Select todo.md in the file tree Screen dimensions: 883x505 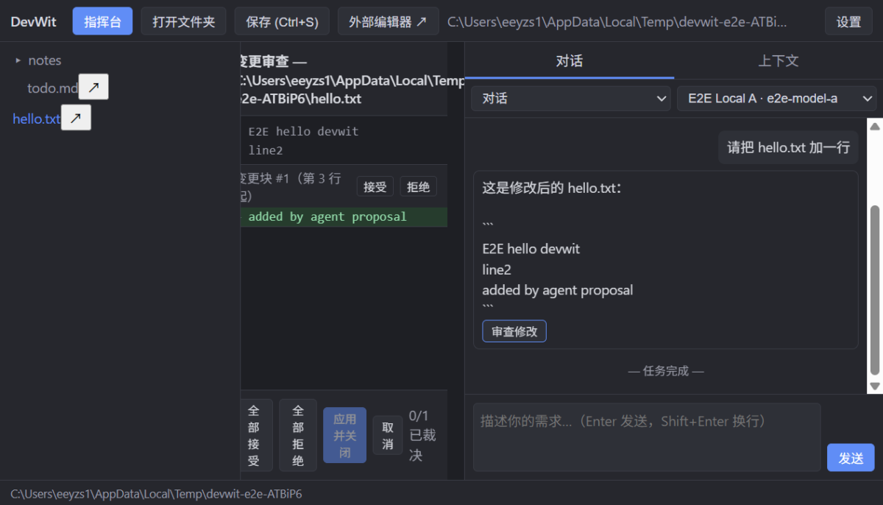point(52,88)
